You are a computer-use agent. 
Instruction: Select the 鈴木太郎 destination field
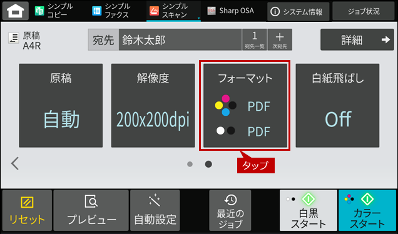tap(180, 40)
